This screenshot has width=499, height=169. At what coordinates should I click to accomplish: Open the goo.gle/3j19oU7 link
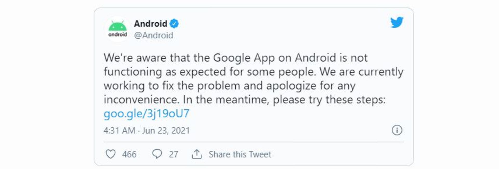pos(147,114)
